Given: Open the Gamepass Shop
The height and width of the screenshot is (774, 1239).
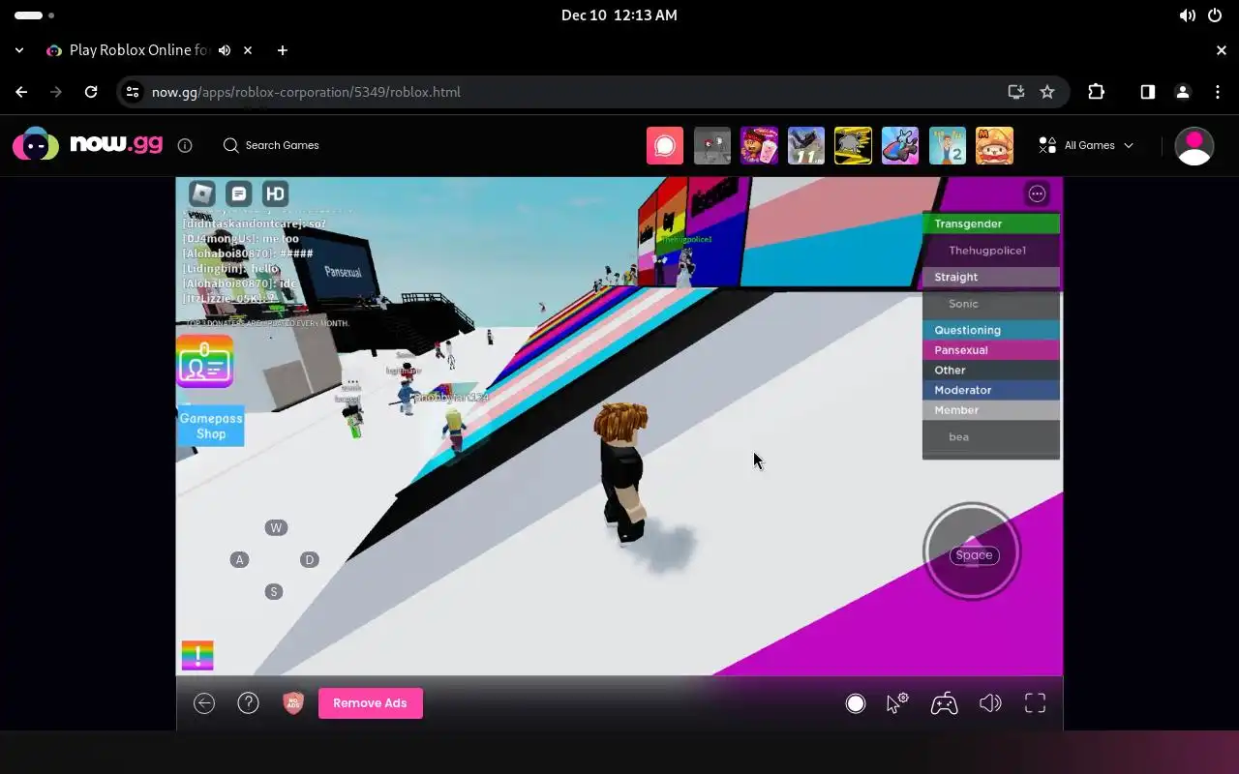Looking at the screenshot, I should [211, 426].
